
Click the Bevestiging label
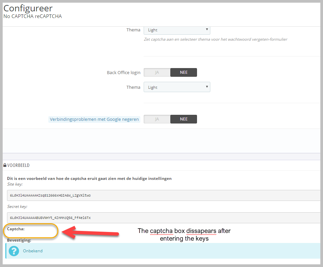(x=19, y=240)
